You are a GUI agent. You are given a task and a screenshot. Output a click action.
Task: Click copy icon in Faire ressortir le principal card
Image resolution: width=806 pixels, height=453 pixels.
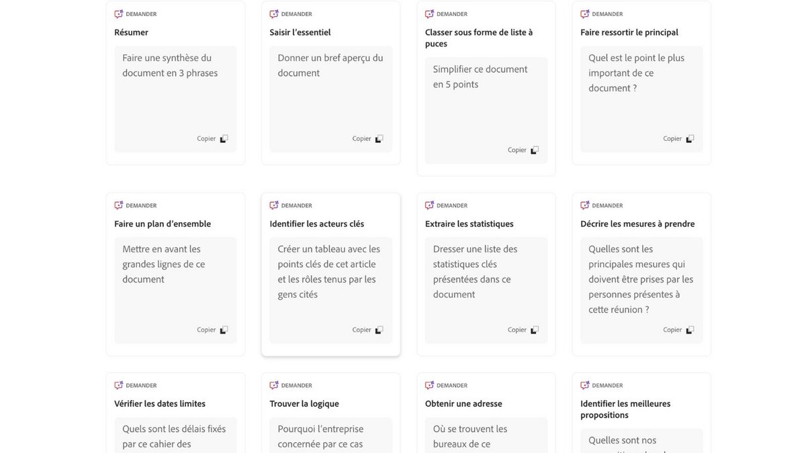coord(690,139)
